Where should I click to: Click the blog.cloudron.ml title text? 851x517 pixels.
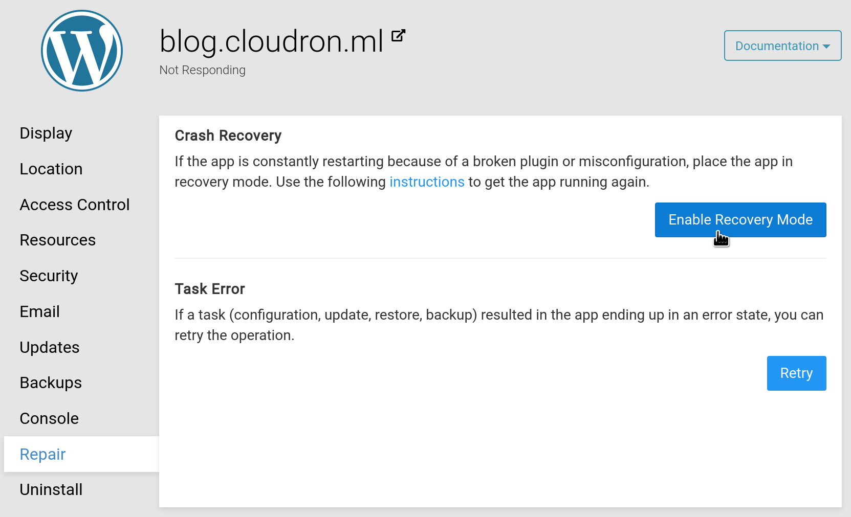[x=271, y=41]
